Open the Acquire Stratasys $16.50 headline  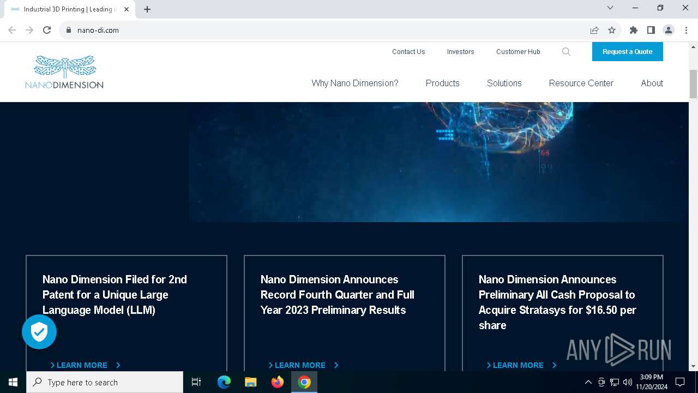pyautogui.click(x=557, y=302)
